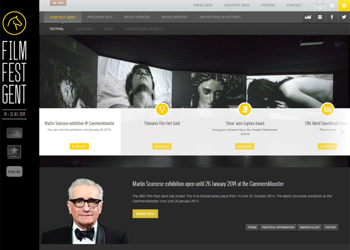
Task: Select the Expo submenu tab
Action: tap(108, 29)
